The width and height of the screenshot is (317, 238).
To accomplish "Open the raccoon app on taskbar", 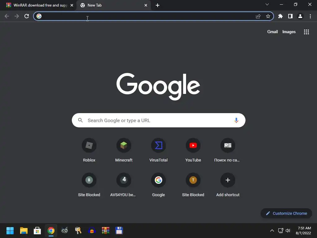I will point(64,231).
